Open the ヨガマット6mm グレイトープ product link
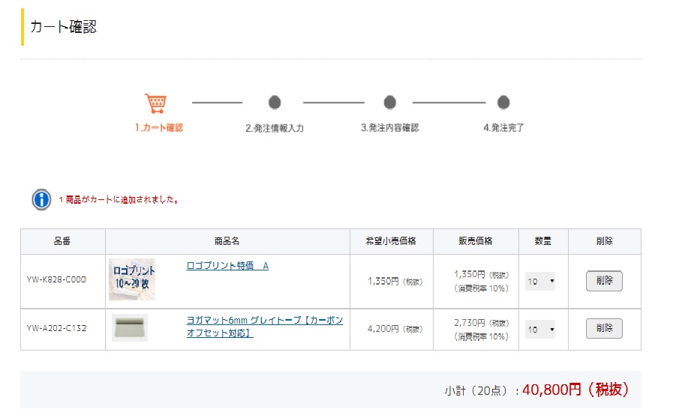 pyautogui.click(x=265, y=327)
